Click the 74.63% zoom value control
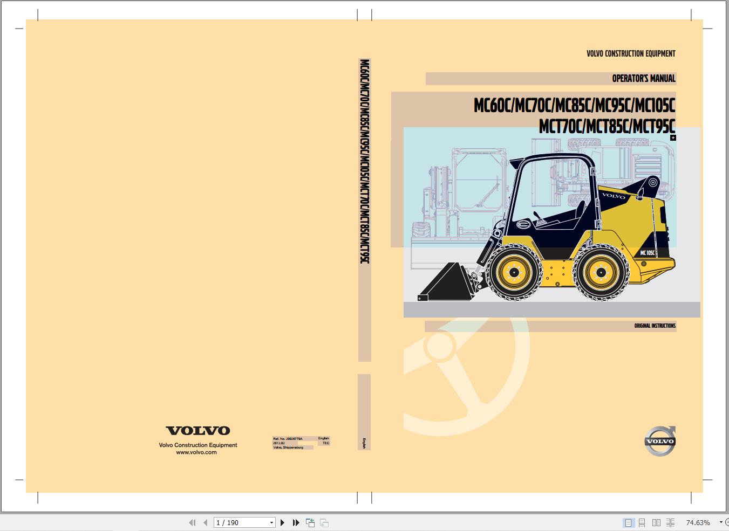Viewport: 729px width, 531px height. coord(699,522)
